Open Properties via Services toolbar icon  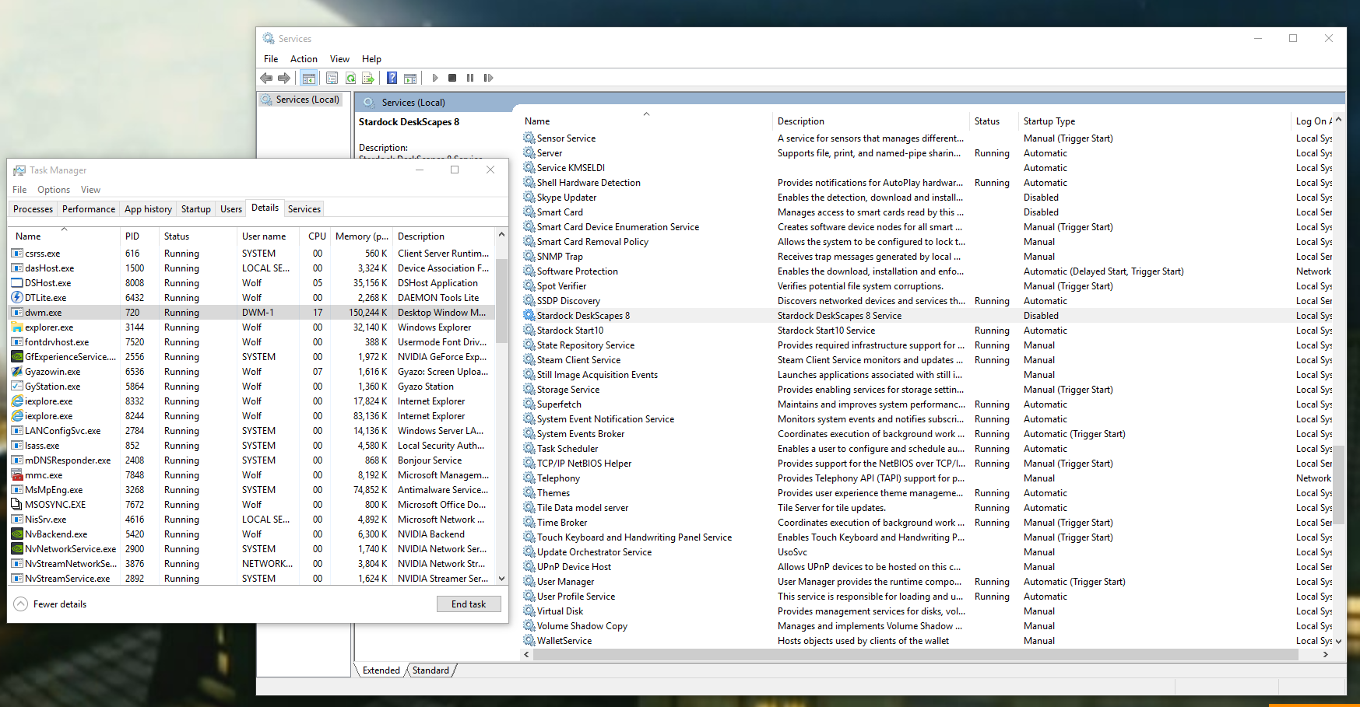coord(332,78)
